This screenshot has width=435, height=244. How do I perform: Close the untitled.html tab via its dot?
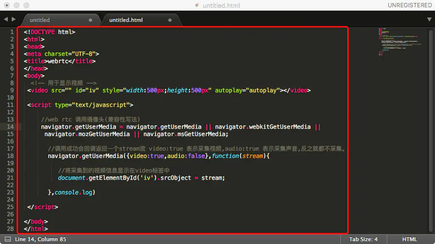coord(170,20)
